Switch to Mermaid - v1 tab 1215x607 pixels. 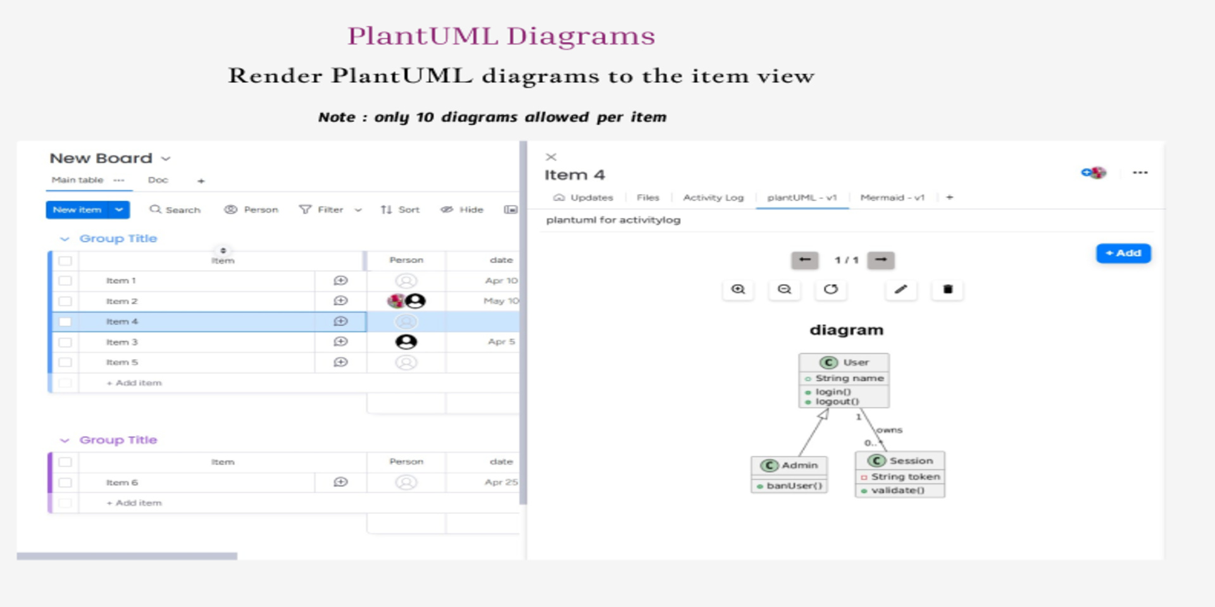892,197
